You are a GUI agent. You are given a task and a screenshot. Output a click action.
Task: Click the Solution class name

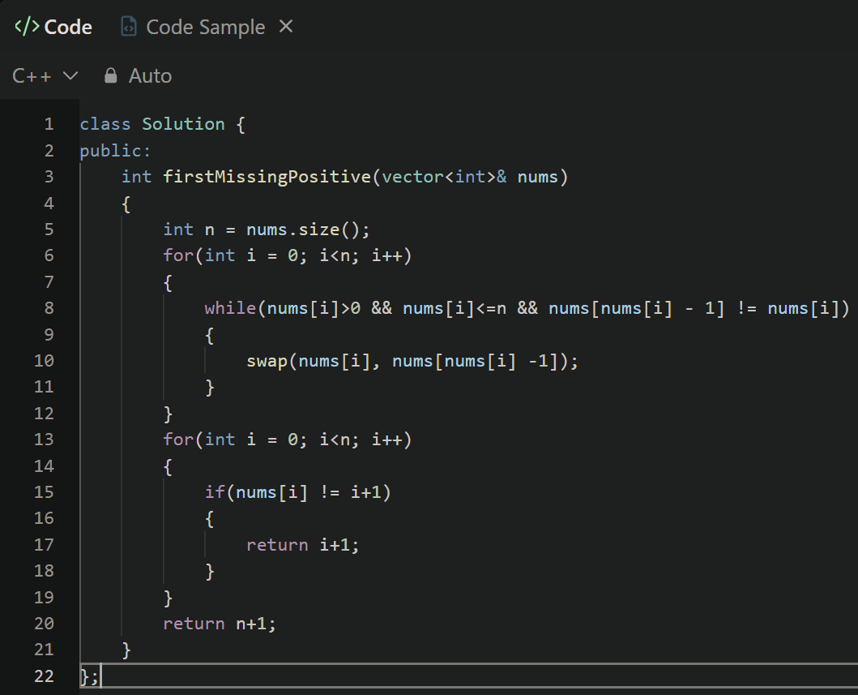[x=183, y=124]
